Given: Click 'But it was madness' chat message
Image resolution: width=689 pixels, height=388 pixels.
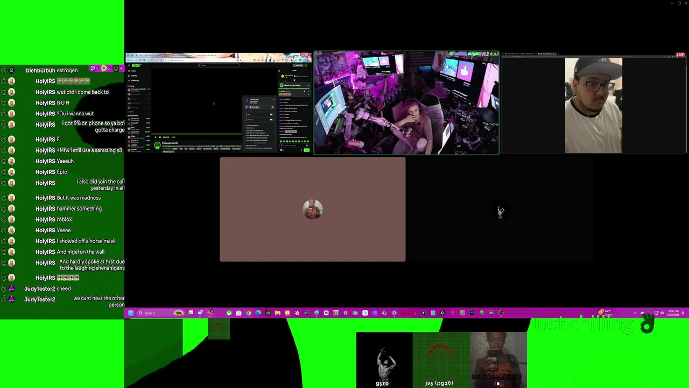Looking at the screenshot, I should point(79,198).
